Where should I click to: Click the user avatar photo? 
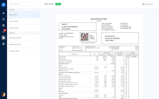(3, 94)
